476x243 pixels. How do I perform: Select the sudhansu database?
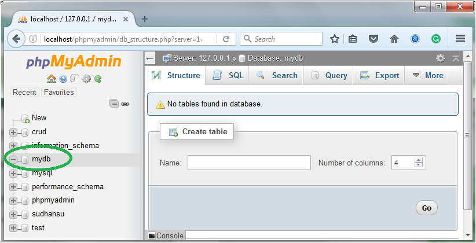click(x=48, y=214)
